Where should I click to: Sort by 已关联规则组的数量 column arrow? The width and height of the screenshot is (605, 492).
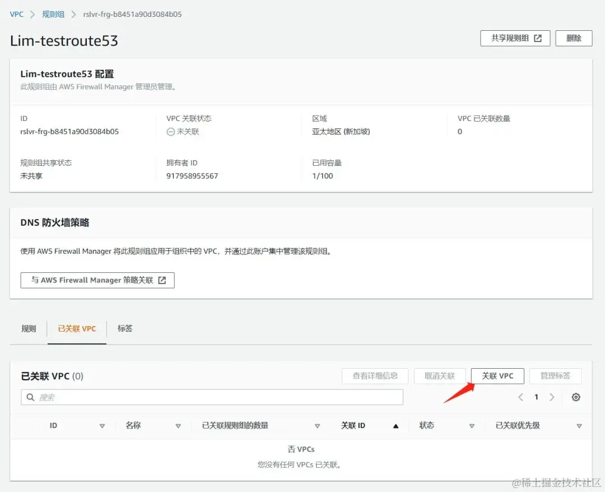[317, 426]
